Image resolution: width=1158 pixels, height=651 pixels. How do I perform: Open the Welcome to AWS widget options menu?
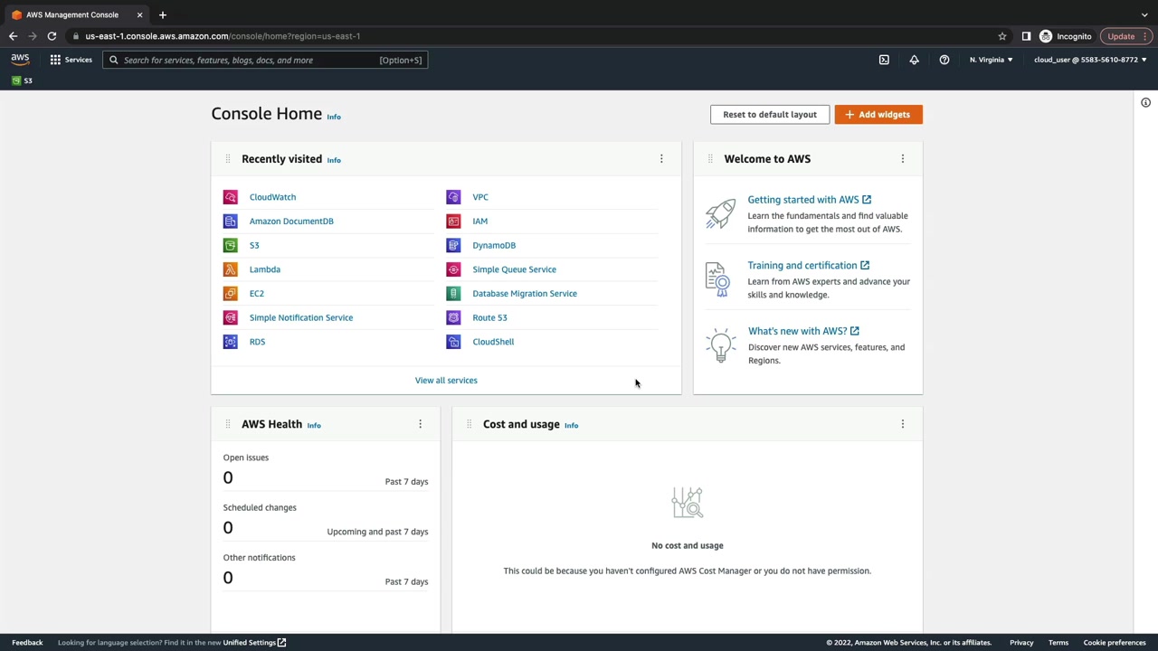902,159
